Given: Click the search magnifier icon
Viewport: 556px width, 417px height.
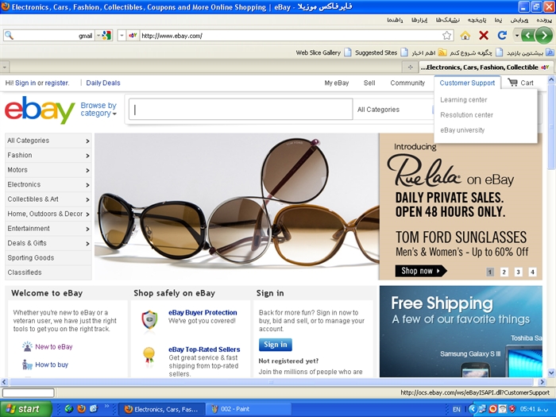Looking at the screenshot, I should click(9, 36).
